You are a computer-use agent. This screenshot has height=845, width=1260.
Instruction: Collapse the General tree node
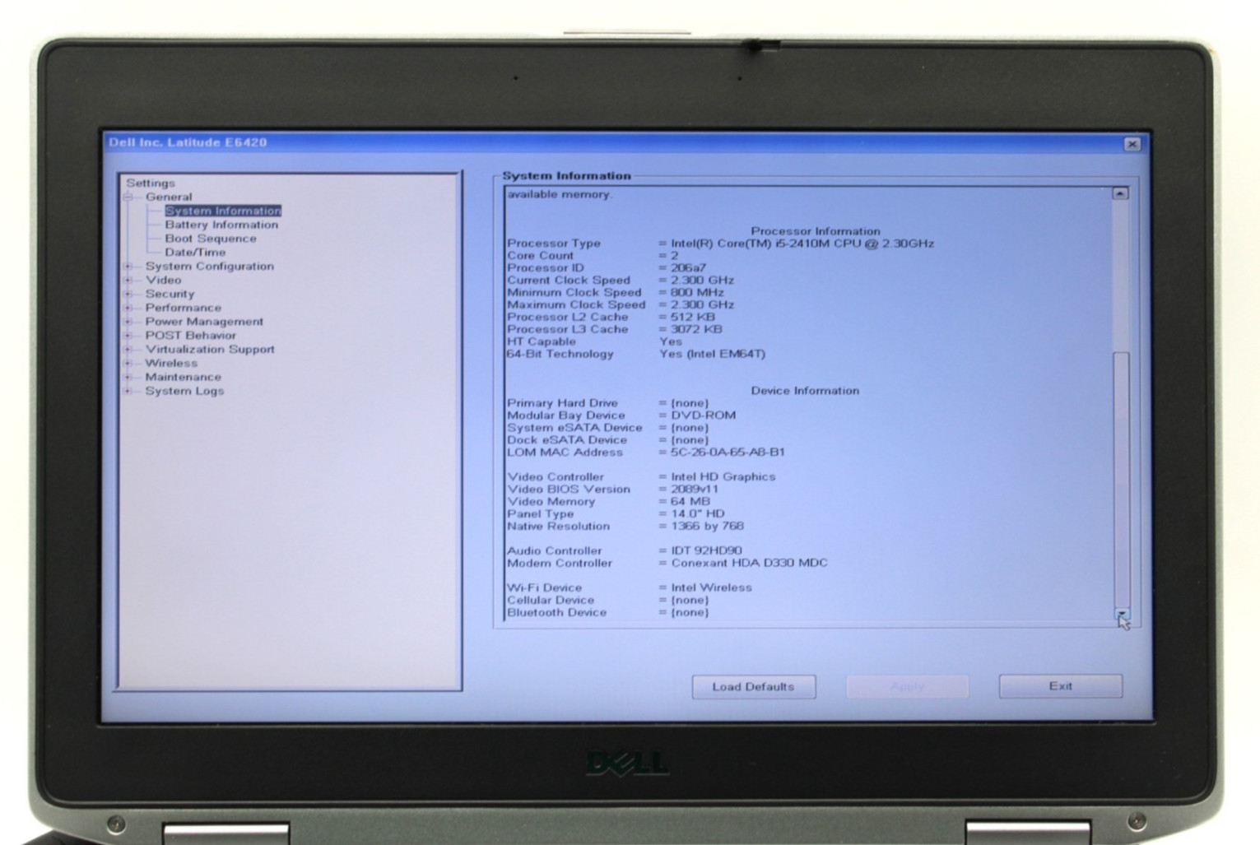(x=128, y=197)
